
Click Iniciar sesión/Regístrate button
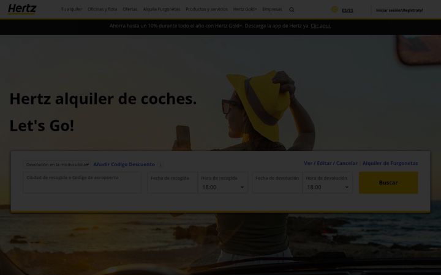click(x=399, y=10)
